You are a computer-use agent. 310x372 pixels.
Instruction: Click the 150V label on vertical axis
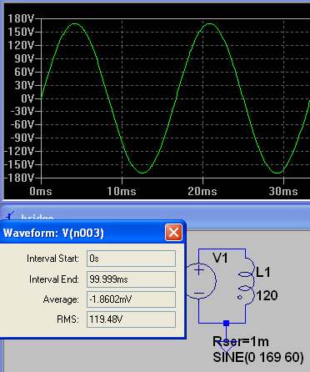click(21, 33)
